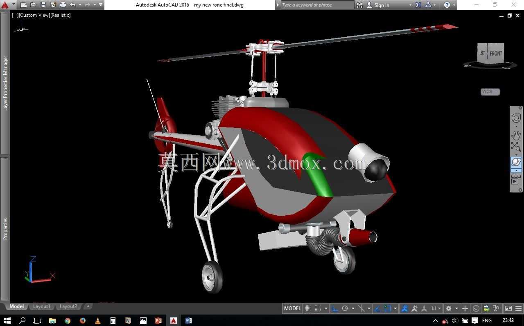Toggle drawing grid display
This screenshot has width=524, height=326.
tap(308, 308)
